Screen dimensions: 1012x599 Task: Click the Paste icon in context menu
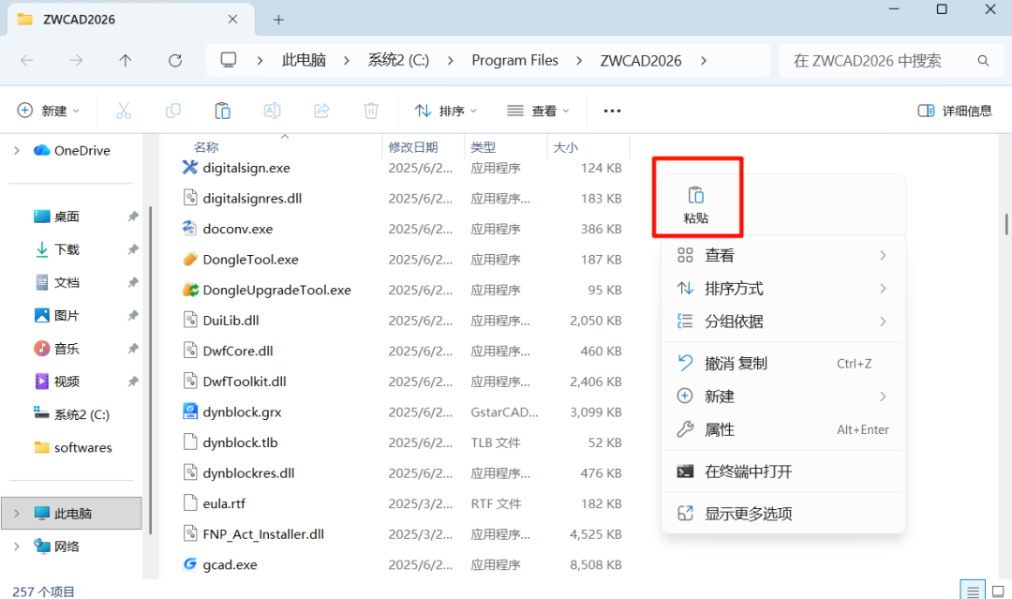695,196
